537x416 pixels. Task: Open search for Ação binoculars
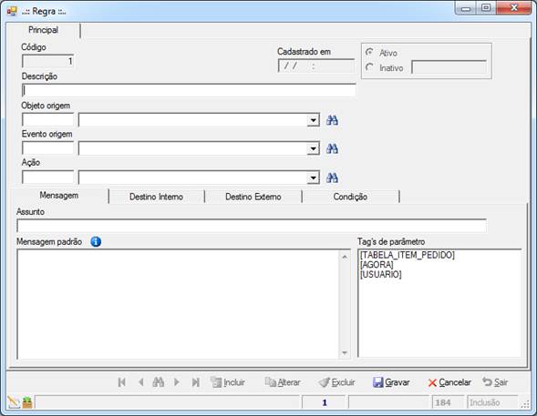coord(332,178)
